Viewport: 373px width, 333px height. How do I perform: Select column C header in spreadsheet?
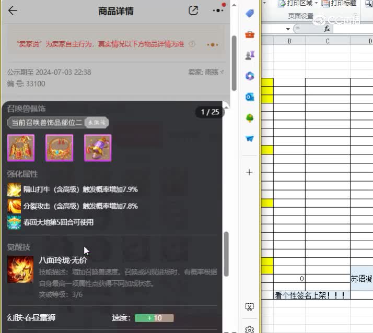[x=328, y=41]
